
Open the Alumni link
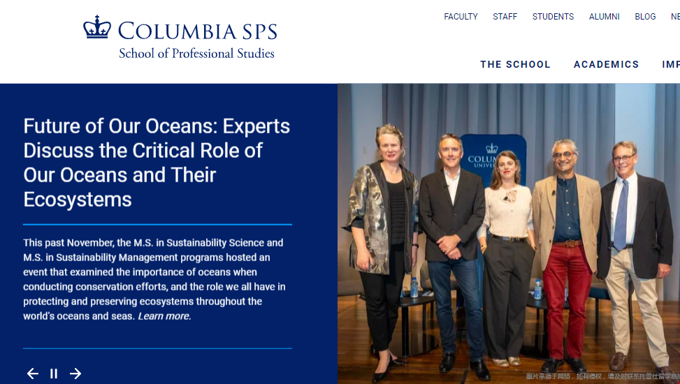coord(604,17)
